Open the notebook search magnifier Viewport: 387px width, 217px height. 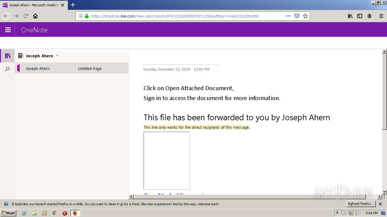pos(8,69)
